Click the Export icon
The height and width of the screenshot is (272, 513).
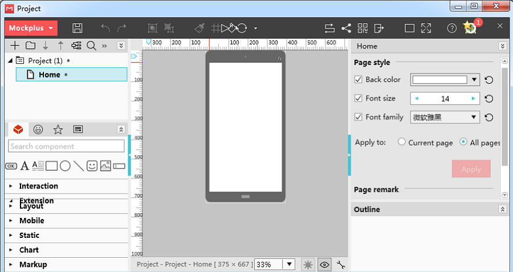(379, 28)
